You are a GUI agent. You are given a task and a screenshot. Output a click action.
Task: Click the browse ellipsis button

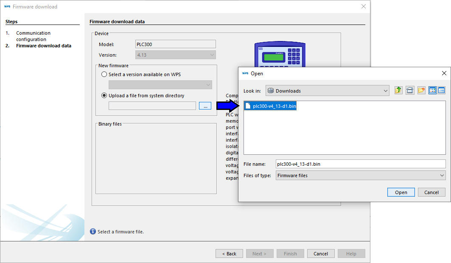click(205, 106)
